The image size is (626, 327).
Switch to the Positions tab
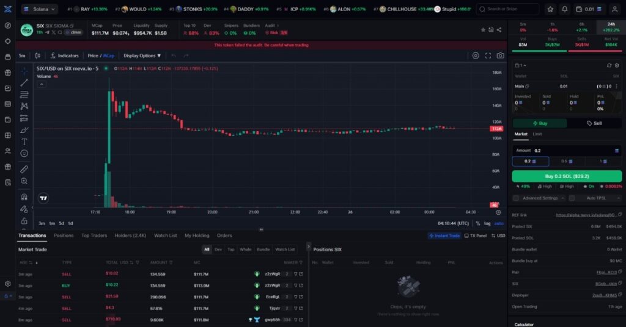click(x=64, y=235)
